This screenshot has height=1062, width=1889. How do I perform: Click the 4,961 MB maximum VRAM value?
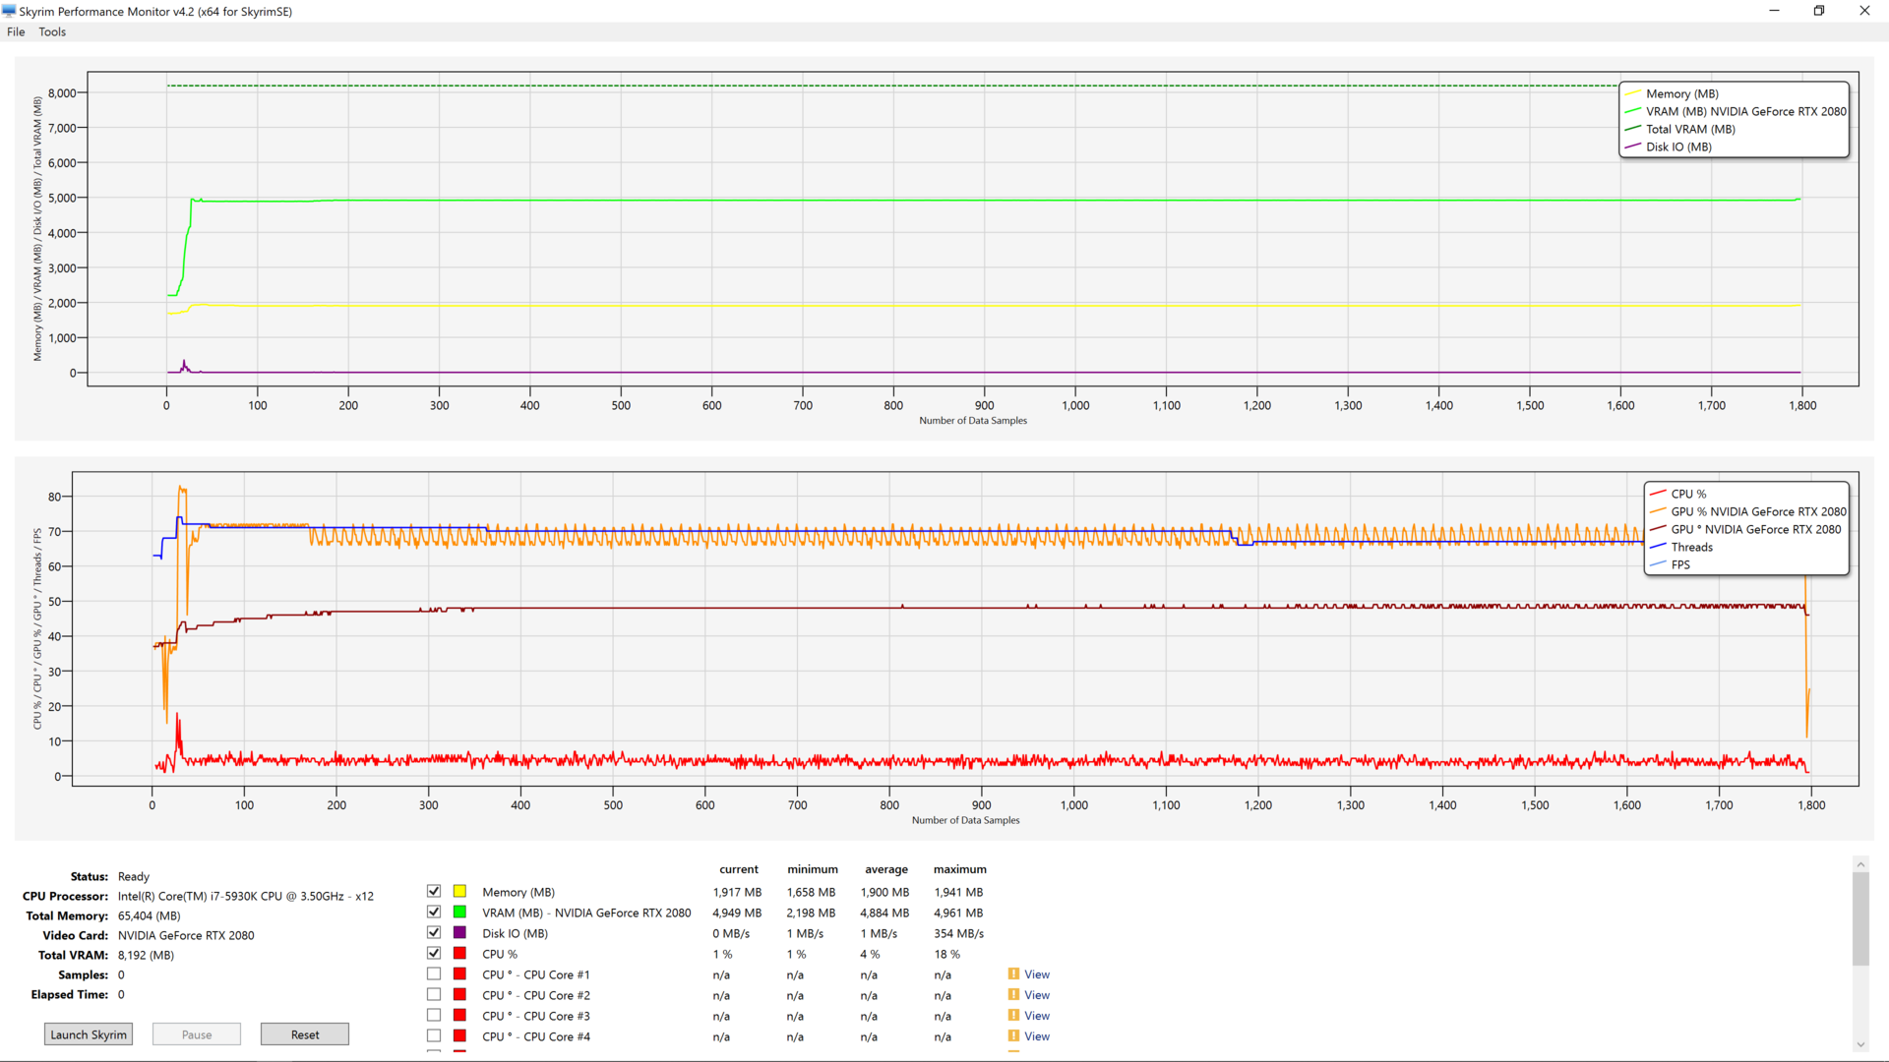click(x=958, y=913)
